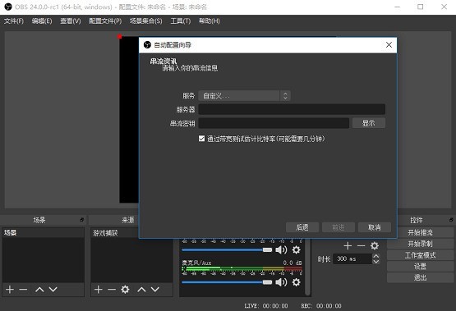Mute the 麦克风/Aux speaker icon
456x311 pixels.
coord(281,282)
